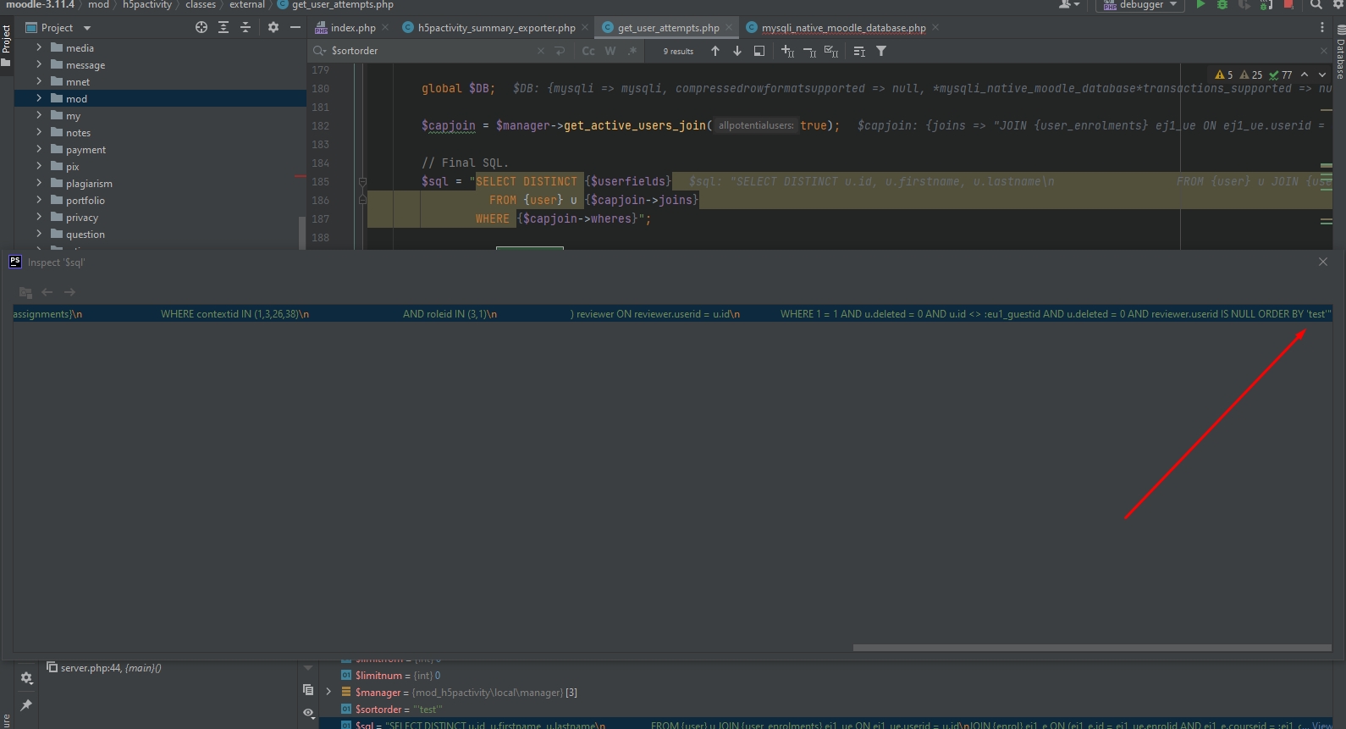
Task: Expand the $manager variable node
Action: pos(328,692)
